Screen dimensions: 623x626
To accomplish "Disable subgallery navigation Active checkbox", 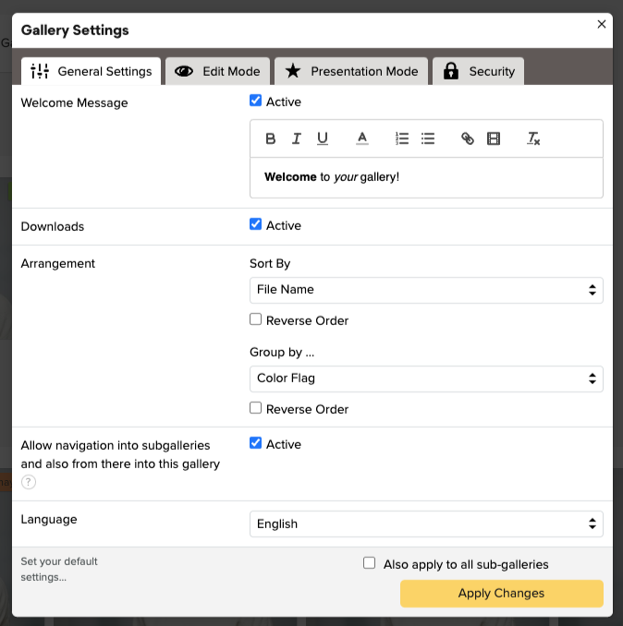I will pos(256,443).
